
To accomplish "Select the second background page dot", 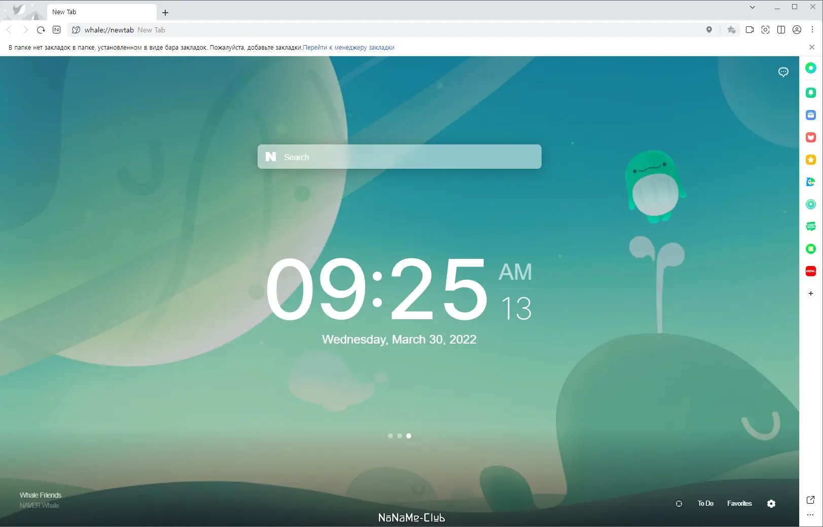I will pyautogui.click(x=400, y=436).
